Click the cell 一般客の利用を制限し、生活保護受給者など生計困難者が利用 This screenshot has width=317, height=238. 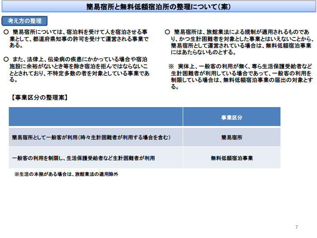pyautogui.click(x=96, y=158)
